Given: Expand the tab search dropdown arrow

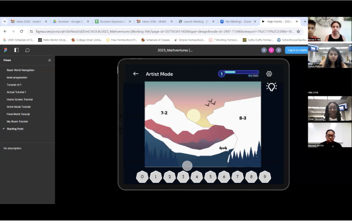Looking at the screenshot, I should coord(4,22).
